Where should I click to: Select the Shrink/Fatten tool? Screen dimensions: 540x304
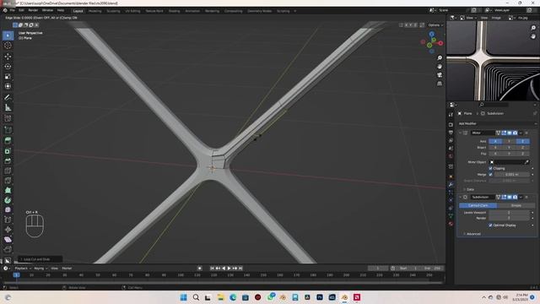(x=8, y=230)
